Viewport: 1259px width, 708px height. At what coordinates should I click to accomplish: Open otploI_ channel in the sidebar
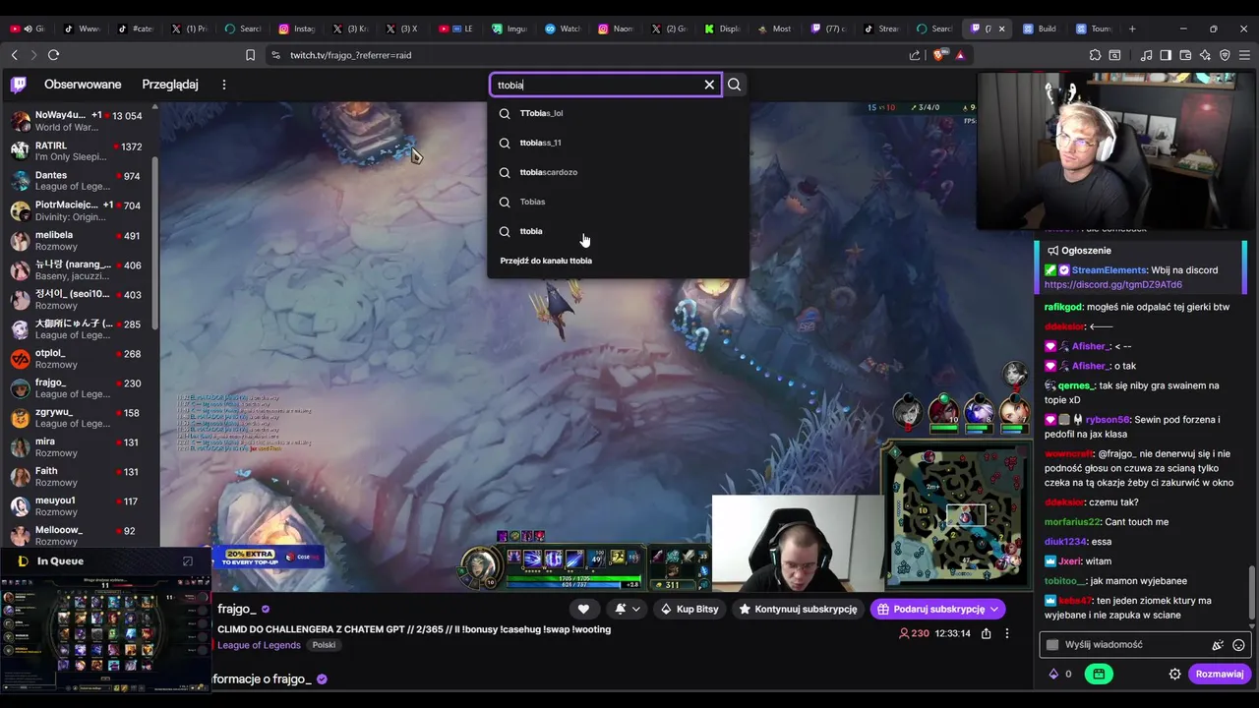coord(77,358)
